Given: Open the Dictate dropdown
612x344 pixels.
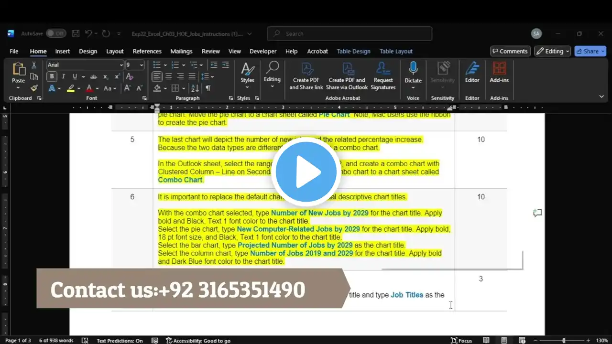Looking at the screenshot, I should point(413,86).
